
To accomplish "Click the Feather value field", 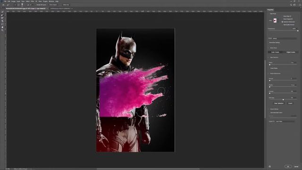I will [294, 85].
